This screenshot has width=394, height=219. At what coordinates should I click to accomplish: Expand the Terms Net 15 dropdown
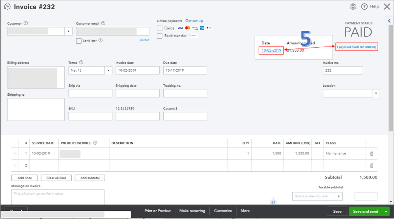click(x=108, y=70)
